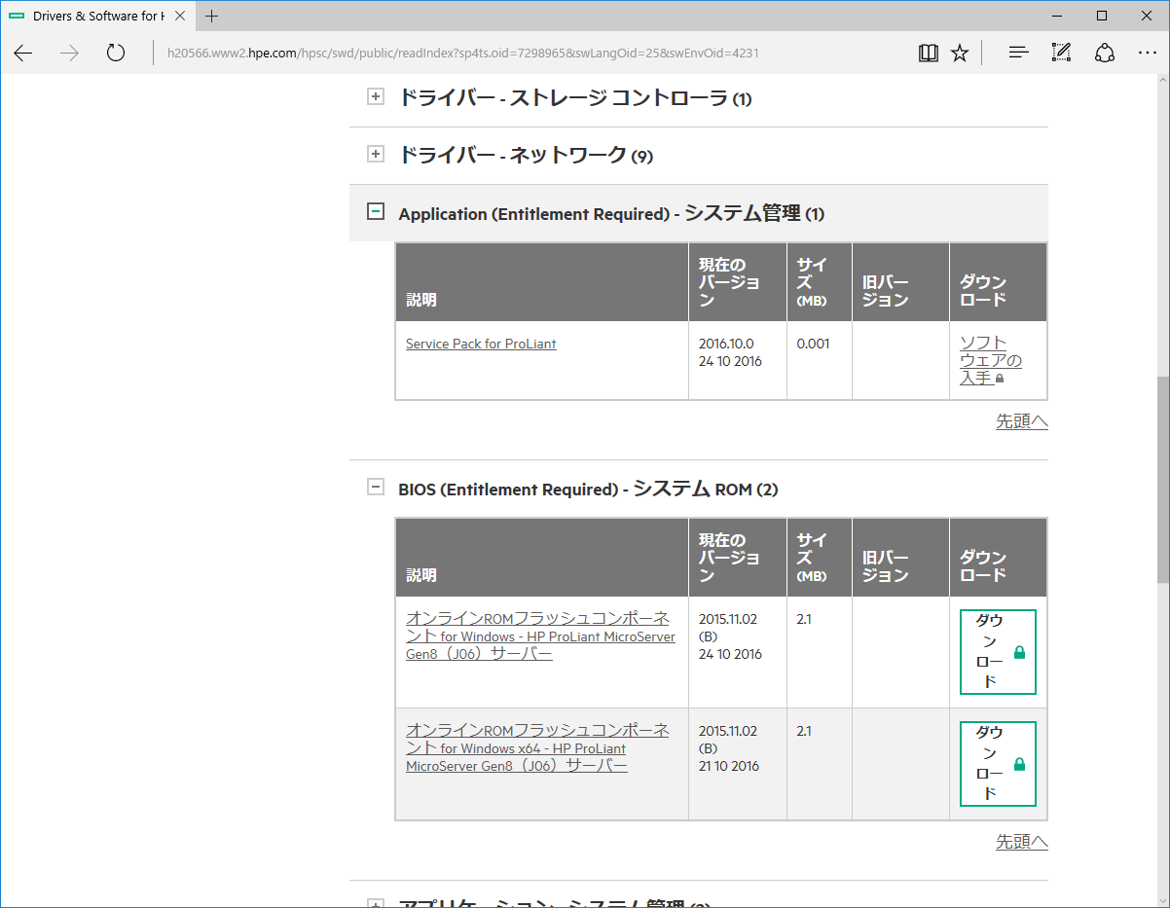This screenshot has width=1170, height=908.
Task: Click BIOS (Entitlement Required) - システム ROM heading
Action: pyautogui.click(x=588, y=489)
